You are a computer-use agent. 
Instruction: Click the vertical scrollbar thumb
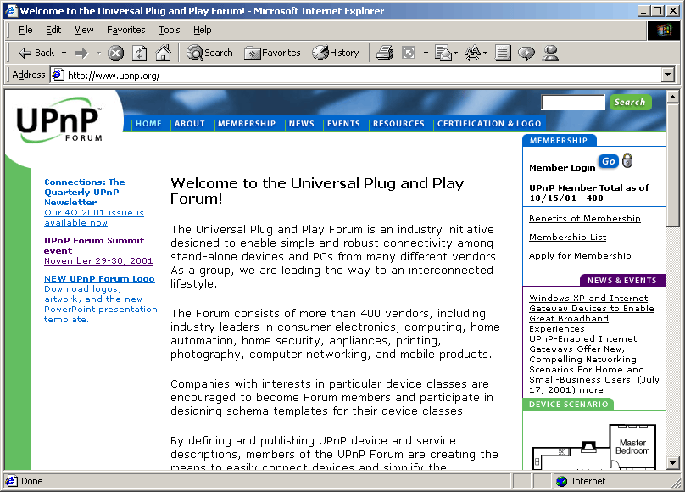tap(672, 165)
